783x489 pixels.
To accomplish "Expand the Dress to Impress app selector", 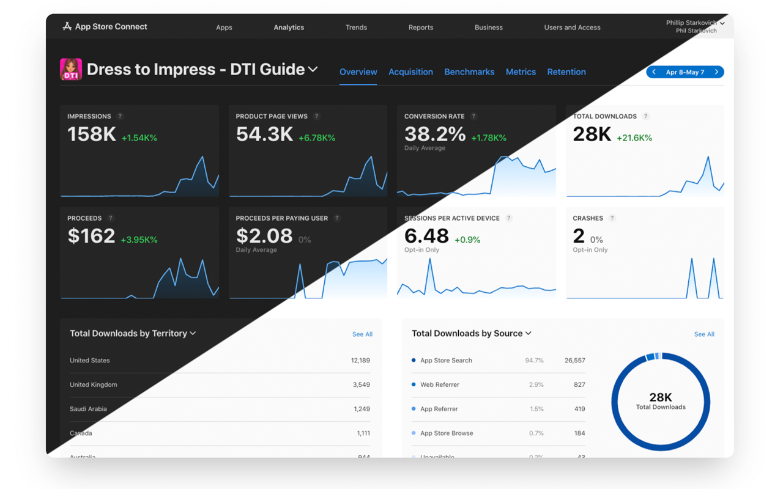I will [313, 70].
